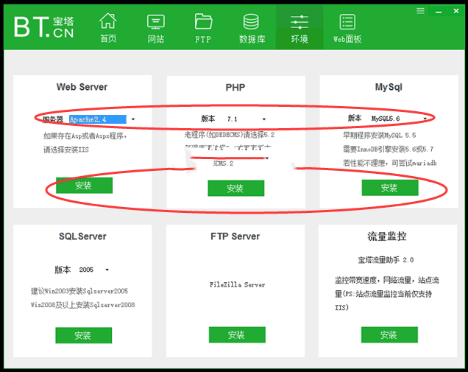Viewport: 468px width, 372px height.
Task: Click the FTP Server card title
Action: pos(235,236)
